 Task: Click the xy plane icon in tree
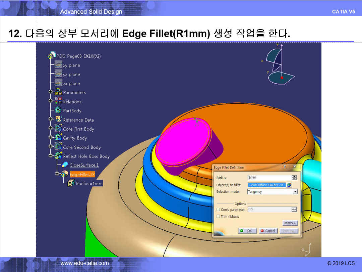click(58, 65)
